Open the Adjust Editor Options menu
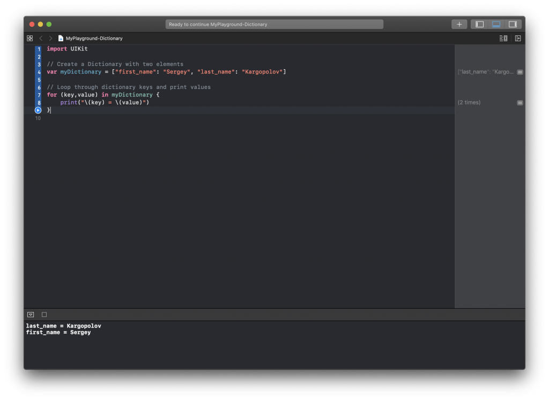 point(503,38)
